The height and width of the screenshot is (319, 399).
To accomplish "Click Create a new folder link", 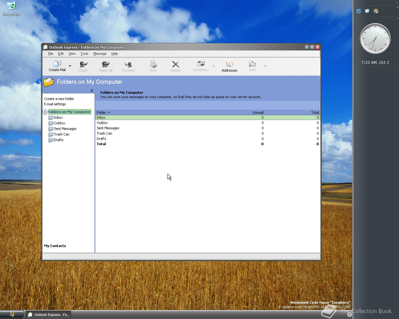I will click(59, 99).
